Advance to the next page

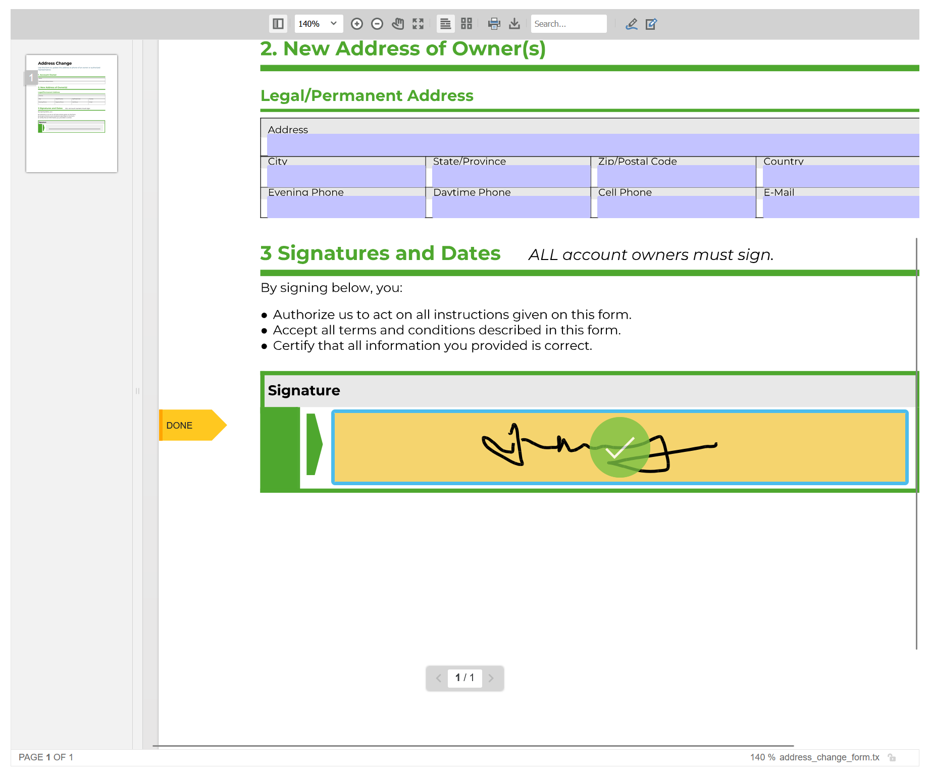(x=491, y=679)
